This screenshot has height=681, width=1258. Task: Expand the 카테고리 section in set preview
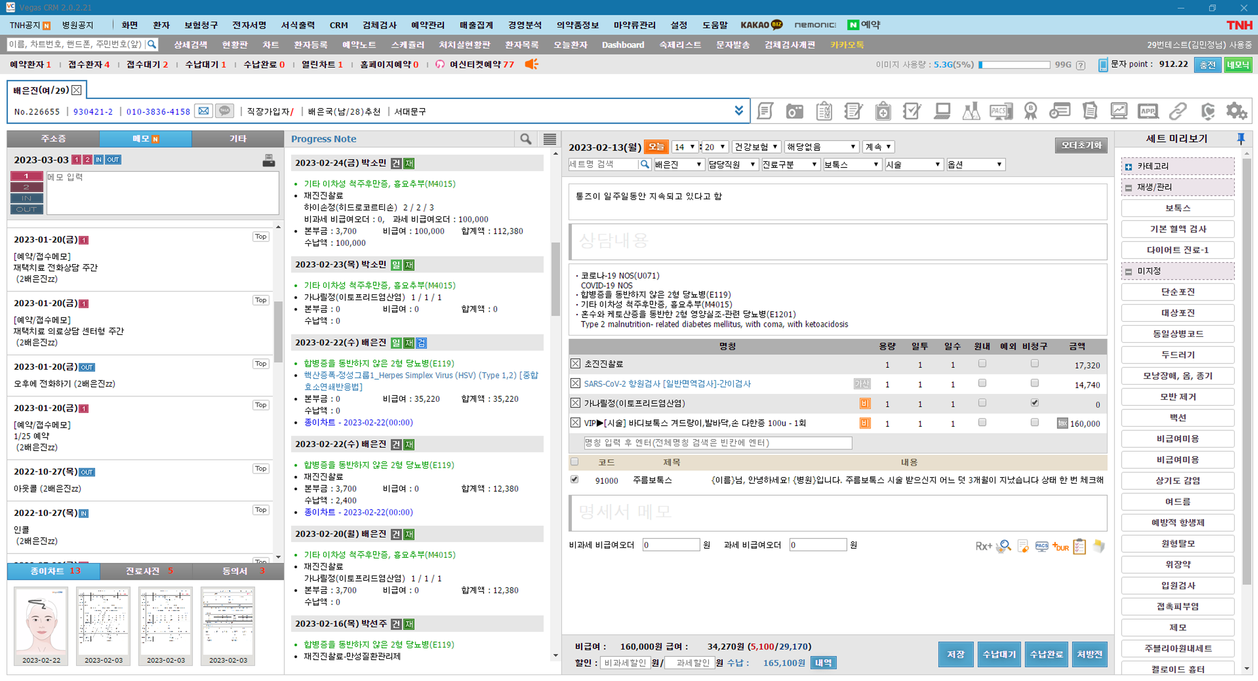click(1129, 166)
